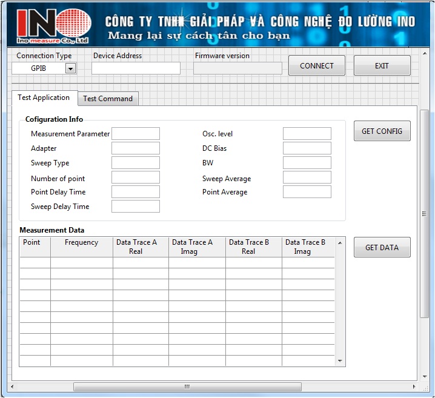Click the Frequency column header
Image resolution: width=435 pixels, height=398 pixels.
81,243
